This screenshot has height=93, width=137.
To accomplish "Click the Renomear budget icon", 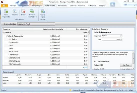I will point(15,11).
